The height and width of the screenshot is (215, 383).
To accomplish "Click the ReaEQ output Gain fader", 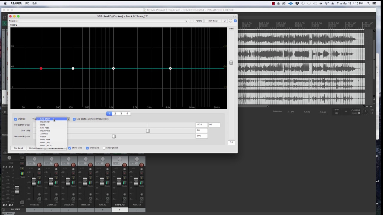I will click(231, 63).
